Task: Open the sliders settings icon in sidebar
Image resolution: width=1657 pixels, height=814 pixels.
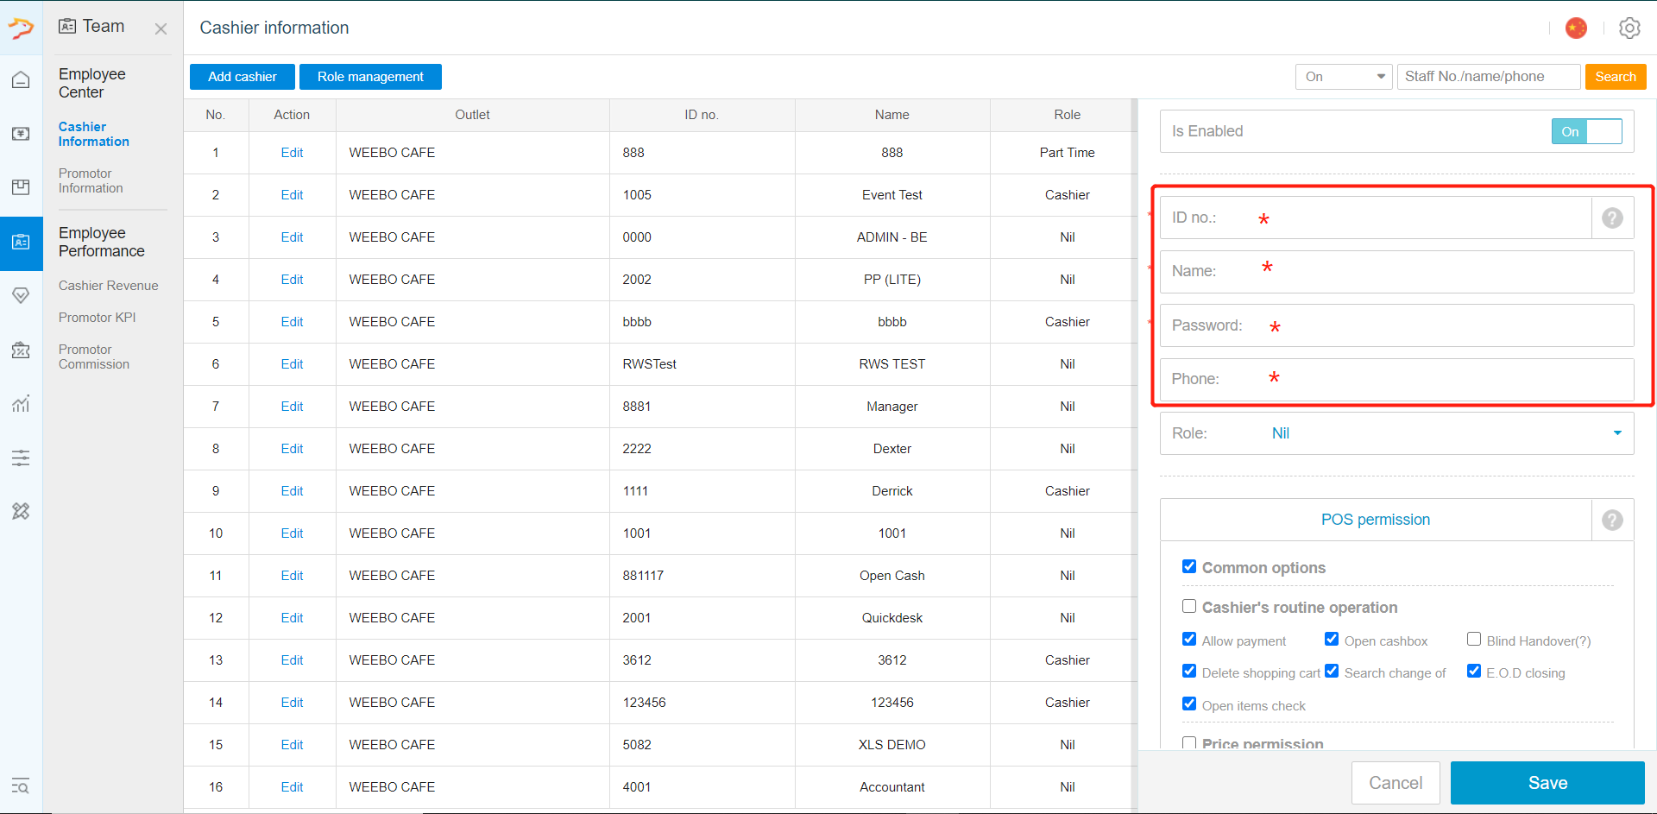Action: [21, 457]
